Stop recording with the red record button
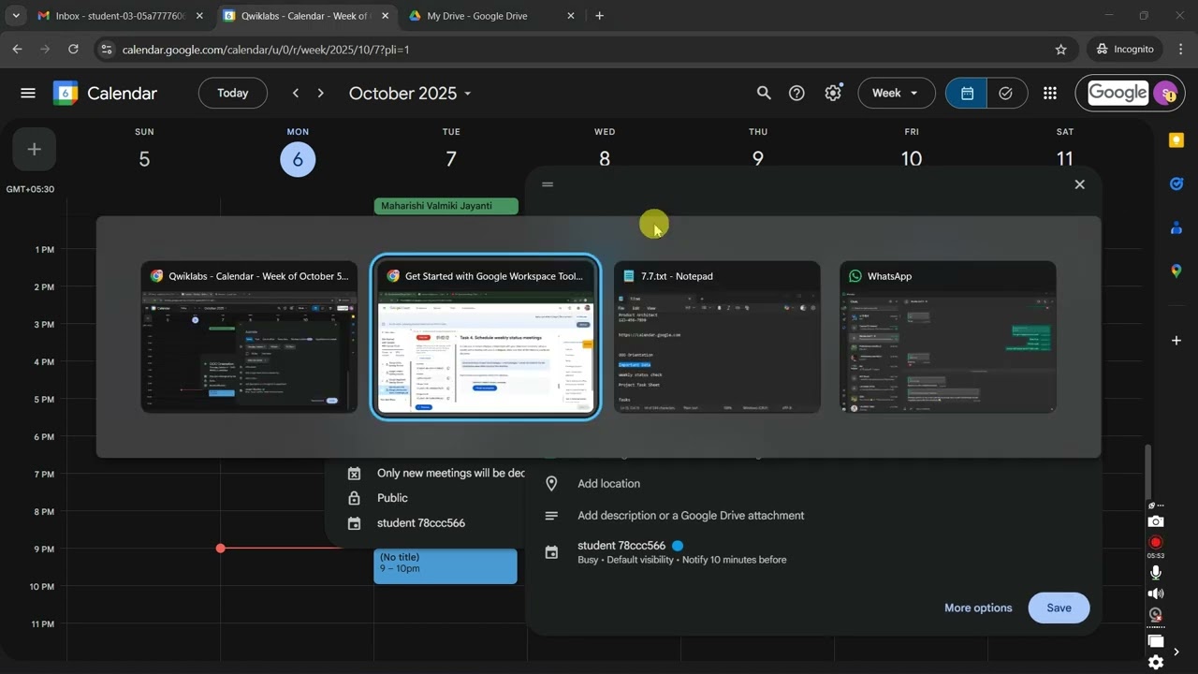The width and height of the screenshot is (1198, 674). point(1156,542)
